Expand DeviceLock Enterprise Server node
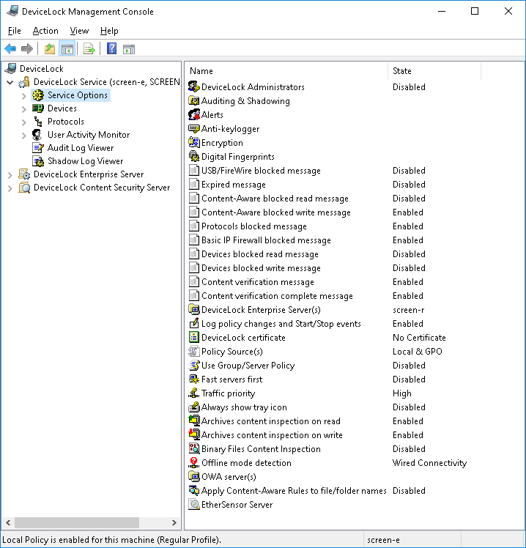The image size is (526, 548). [10, 174]
